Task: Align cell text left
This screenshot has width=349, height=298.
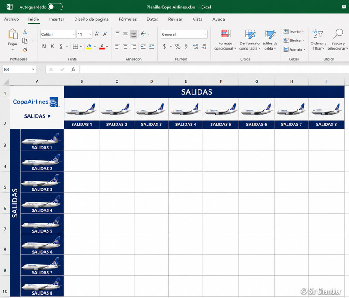Action: (x=117, y=47)
